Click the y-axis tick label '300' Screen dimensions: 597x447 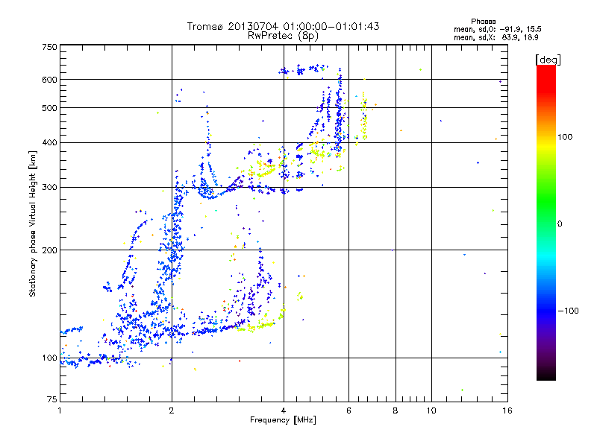49,187
